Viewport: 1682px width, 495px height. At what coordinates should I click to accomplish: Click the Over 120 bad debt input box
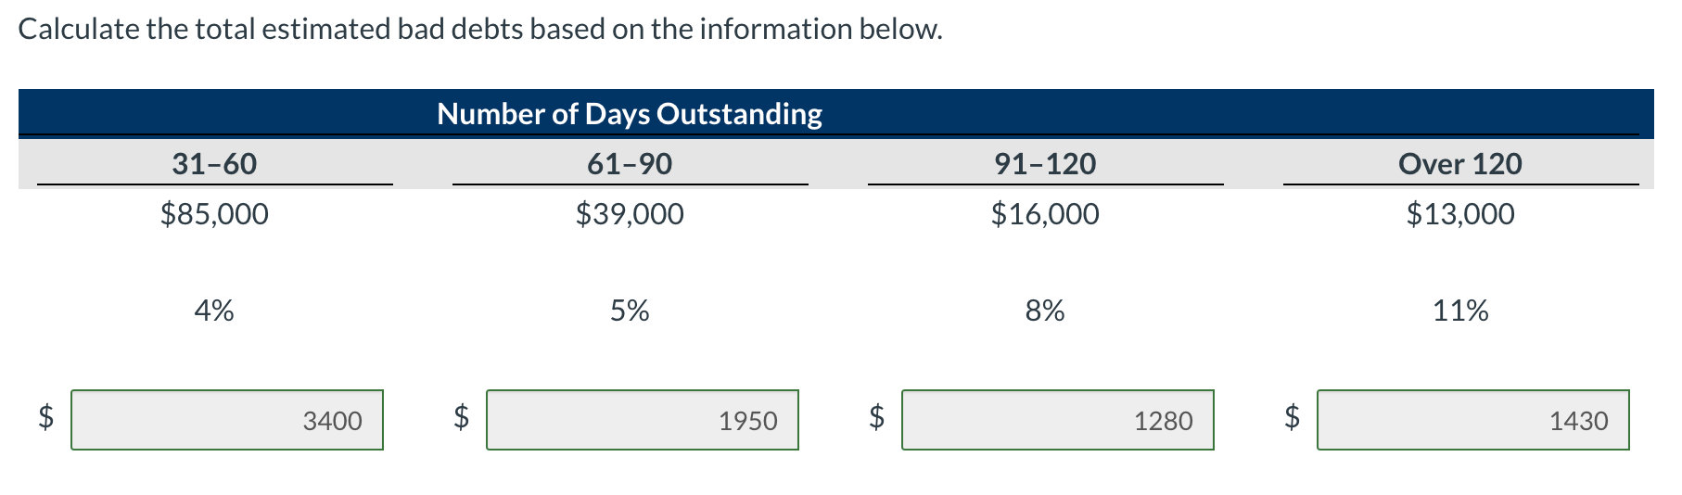click(1473, 420)
